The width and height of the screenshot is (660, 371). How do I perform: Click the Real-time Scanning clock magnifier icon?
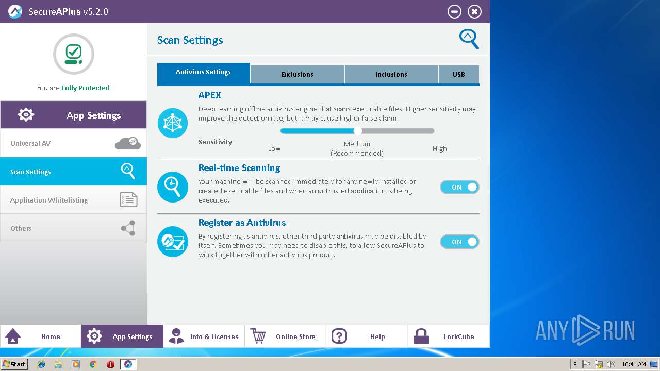click(x=173, y=187)
